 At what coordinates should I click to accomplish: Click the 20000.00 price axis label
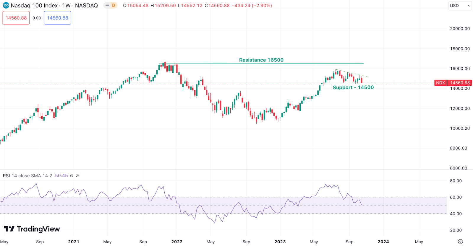tap(460, 29)
